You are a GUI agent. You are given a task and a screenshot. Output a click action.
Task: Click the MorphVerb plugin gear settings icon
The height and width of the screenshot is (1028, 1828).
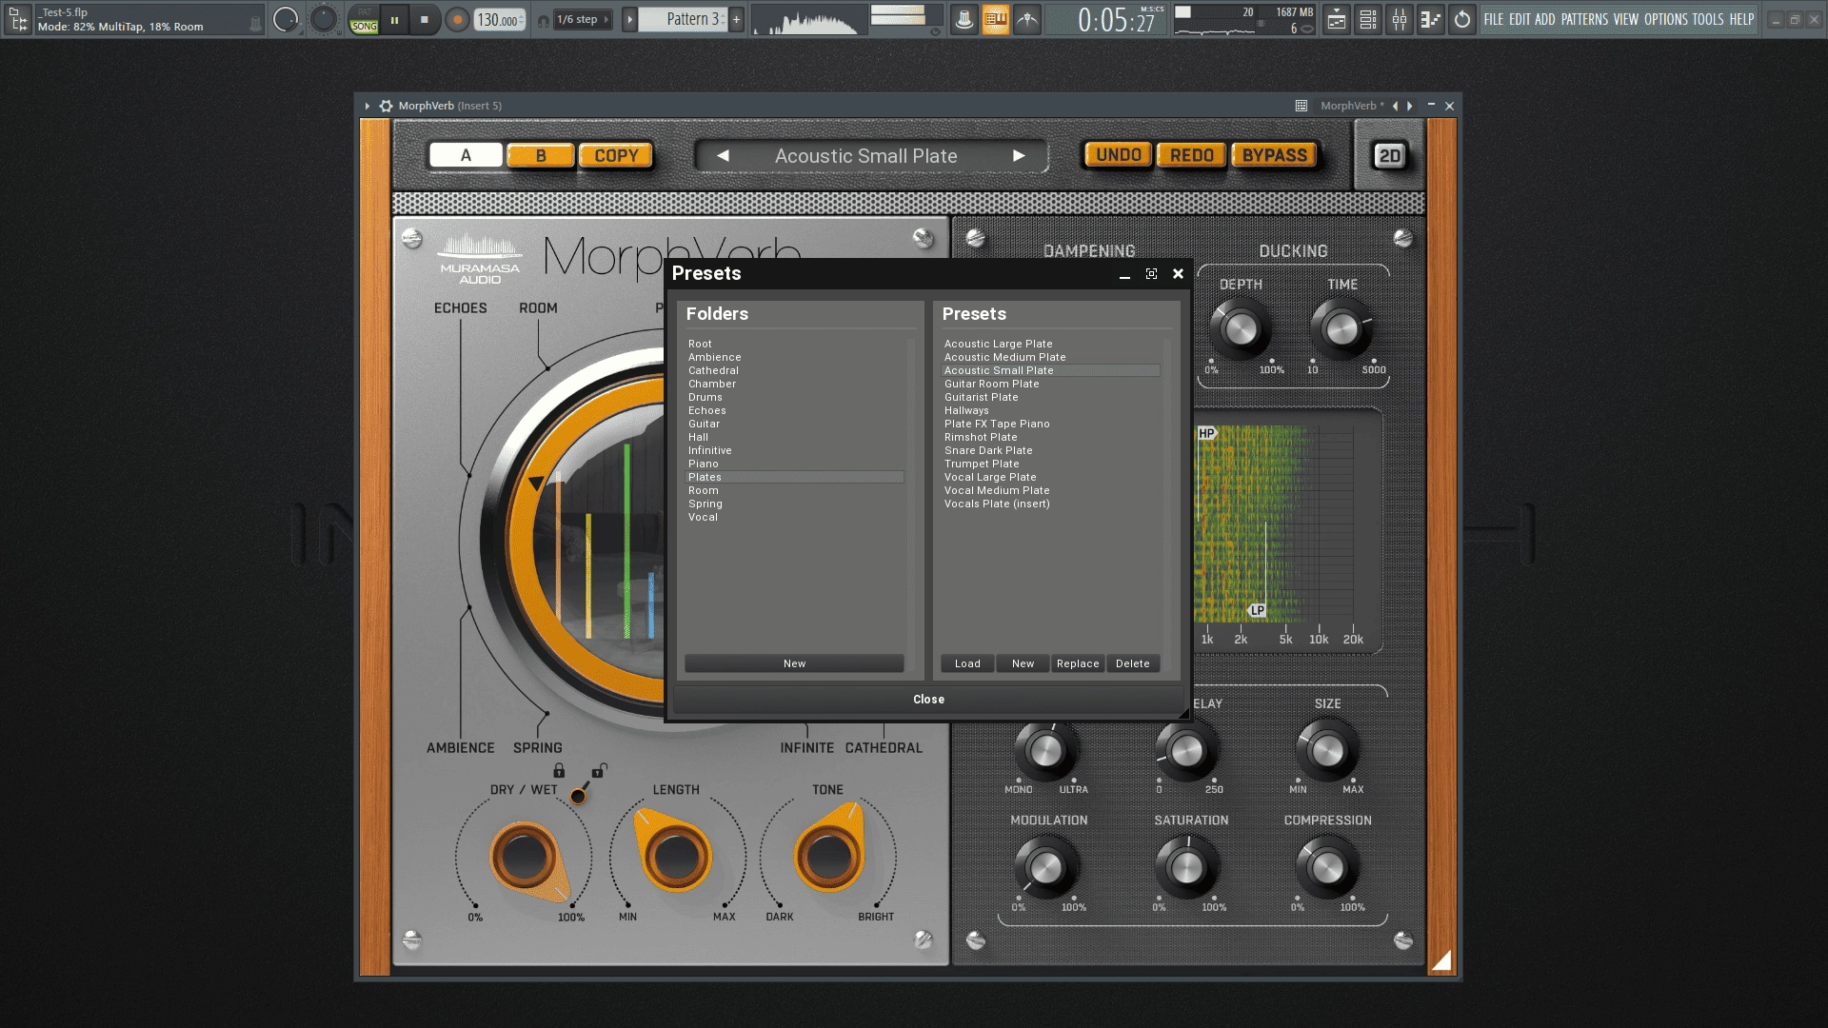coord(386,106)
